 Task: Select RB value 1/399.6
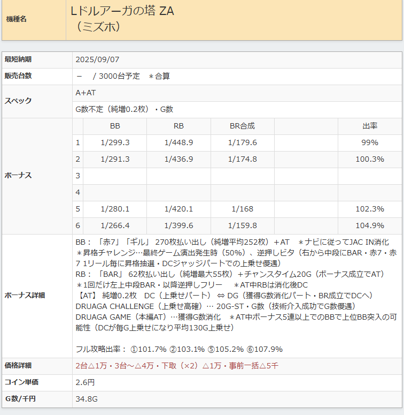point(179,226)
